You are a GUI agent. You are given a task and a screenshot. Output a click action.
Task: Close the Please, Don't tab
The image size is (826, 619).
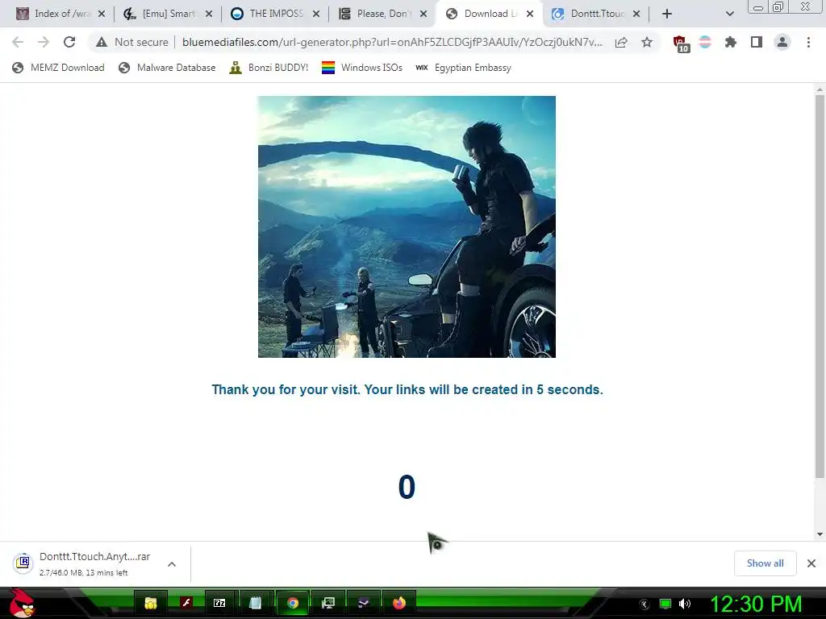click(423, 15)
